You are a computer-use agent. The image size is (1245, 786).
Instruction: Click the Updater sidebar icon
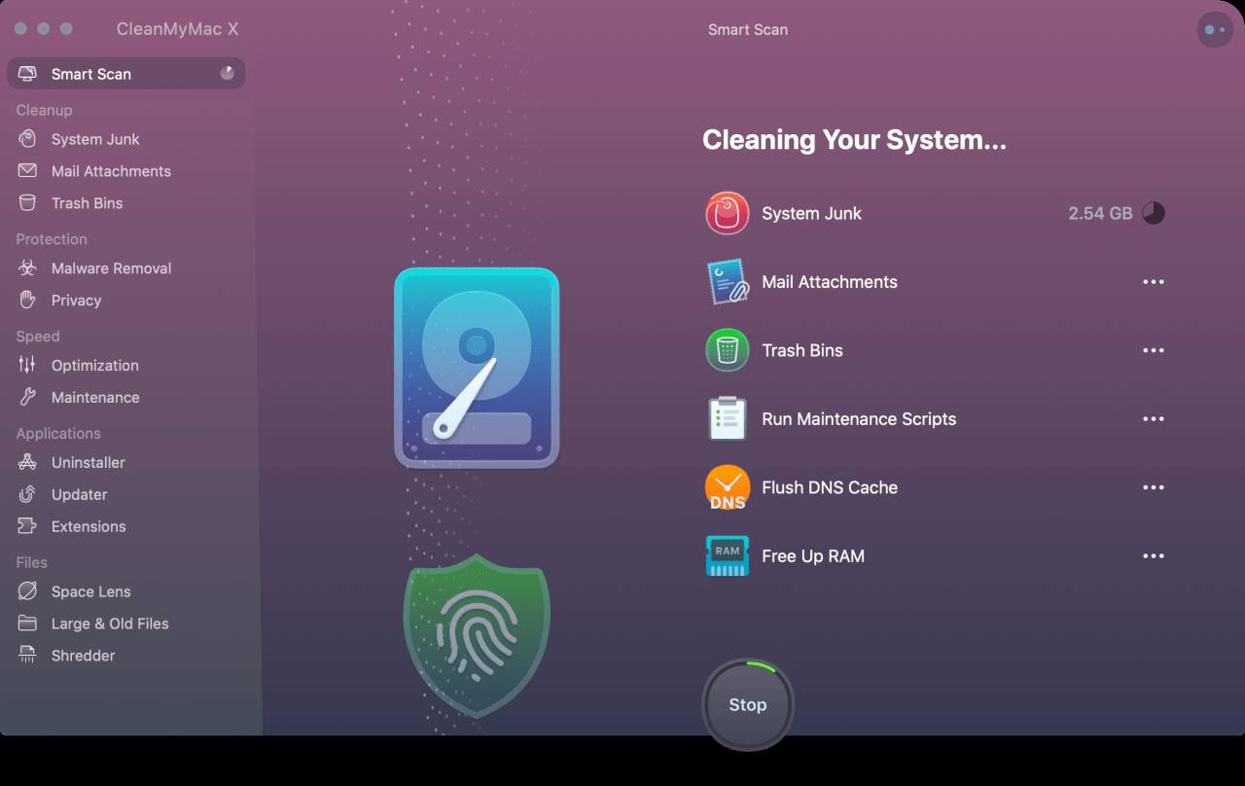pyautogui.click(x=27, y=495)
